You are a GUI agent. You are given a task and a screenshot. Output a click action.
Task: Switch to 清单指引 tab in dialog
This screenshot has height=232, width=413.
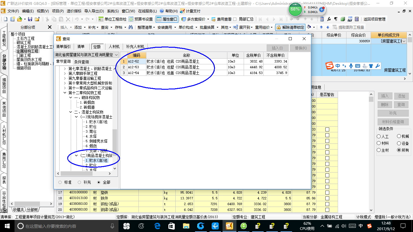63,47
